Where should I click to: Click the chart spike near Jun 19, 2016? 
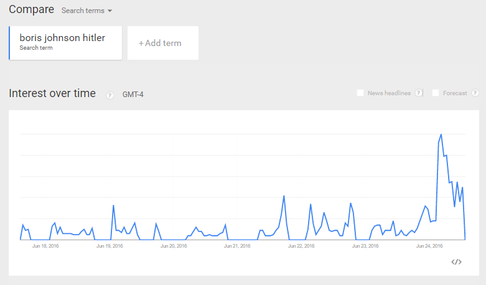(113, 206)
